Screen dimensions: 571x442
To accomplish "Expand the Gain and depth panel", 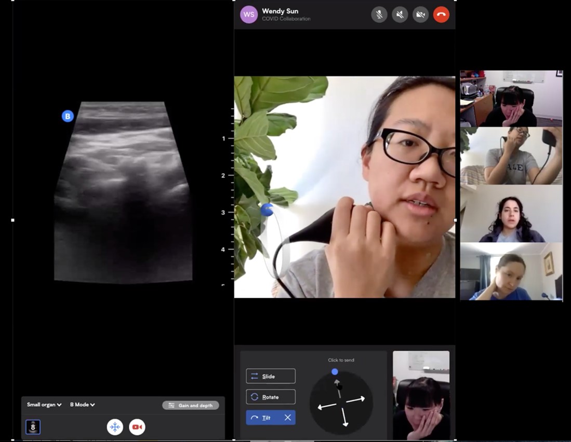I will point(190,405).
